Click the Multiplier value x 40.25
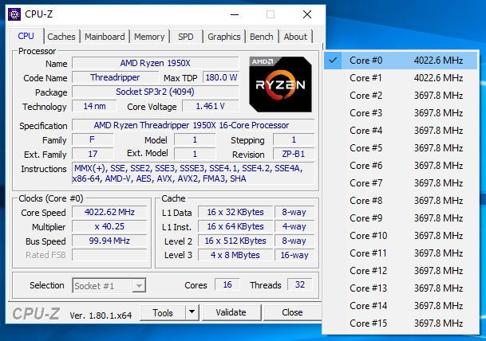This screenshot has width=486, height=341. (109, 226)
